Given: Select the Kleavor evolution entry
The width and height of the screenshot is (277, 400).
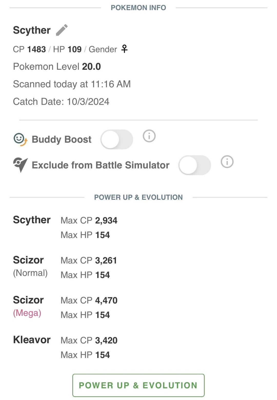Looking at the screenshot, I should 32,340.
